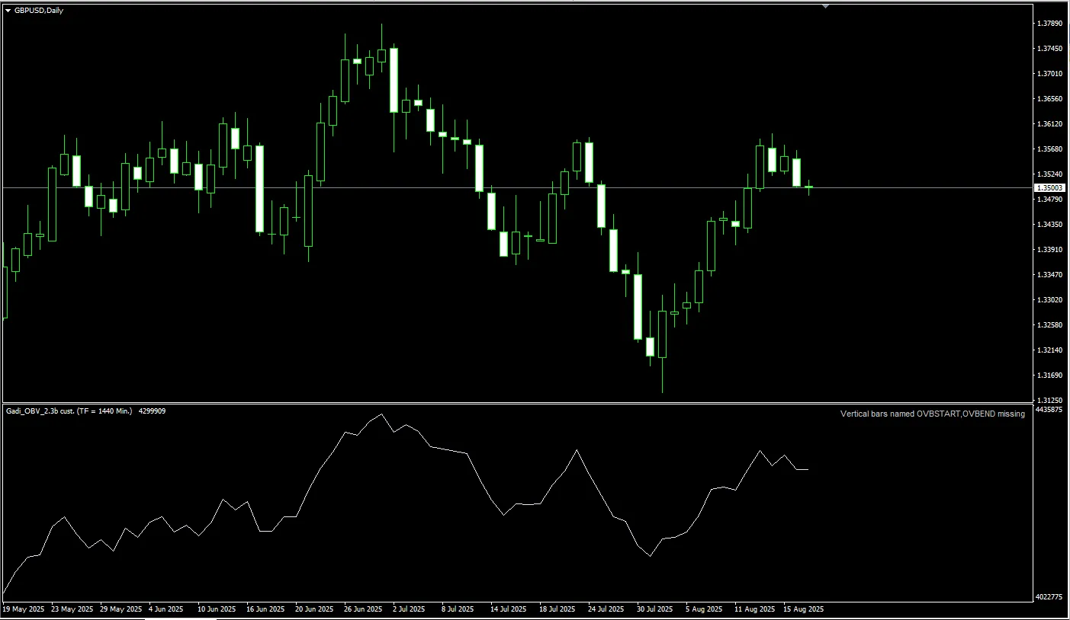Click the 26 Jun 2025 date label
This screenshot has height=620, width=1070.
pyautogui.click(x=364, y=609)
